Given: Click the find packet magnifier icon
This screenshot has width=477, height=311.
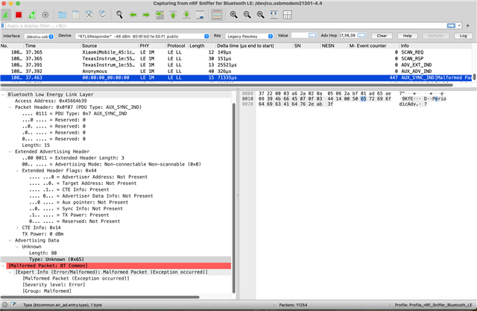Looking at the screenshot, I should (120, 15).
